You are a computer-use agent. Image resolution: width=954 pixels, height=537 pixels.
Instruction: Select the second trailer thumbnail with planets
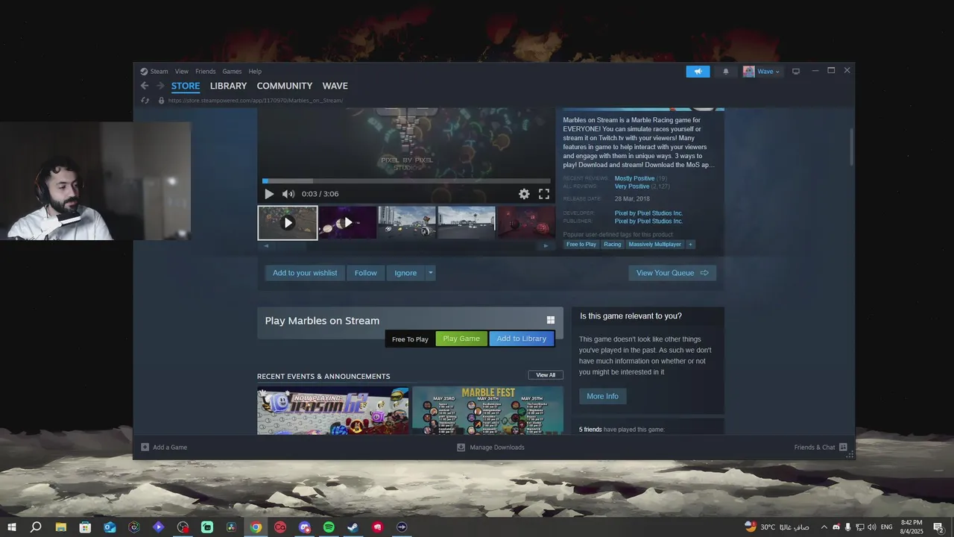347,223
